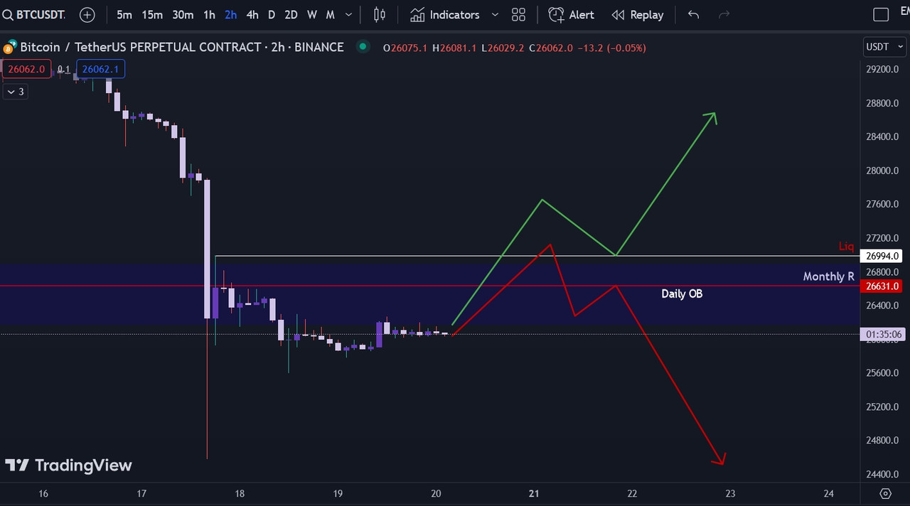Image resolution: width=910 pixels, height=506 pixels.
Task: Start bar Replay mode
Action: click(x=638, y=14)
